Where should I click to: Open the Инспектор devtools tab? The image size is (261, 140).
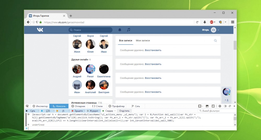click(x=40, y=106)
